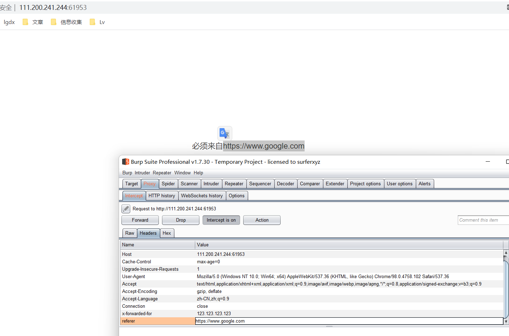Select the User-Agent header row

point(312,276)
